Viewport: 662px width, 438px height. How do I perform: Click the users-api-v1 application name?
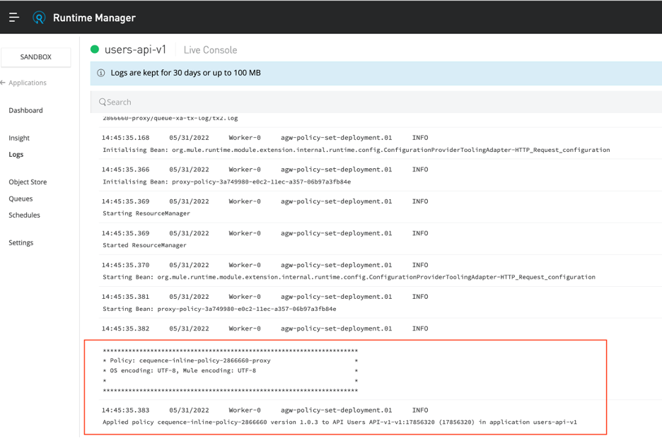(136, 49)
